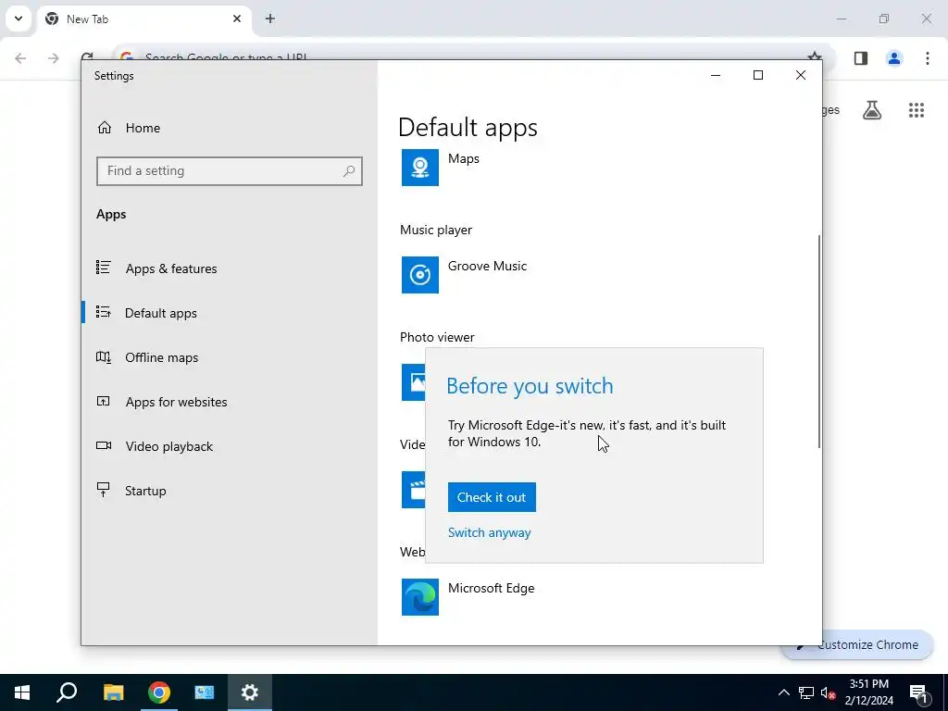
Task: Open Windows Start menu
Action: click(x=22, y=692)
